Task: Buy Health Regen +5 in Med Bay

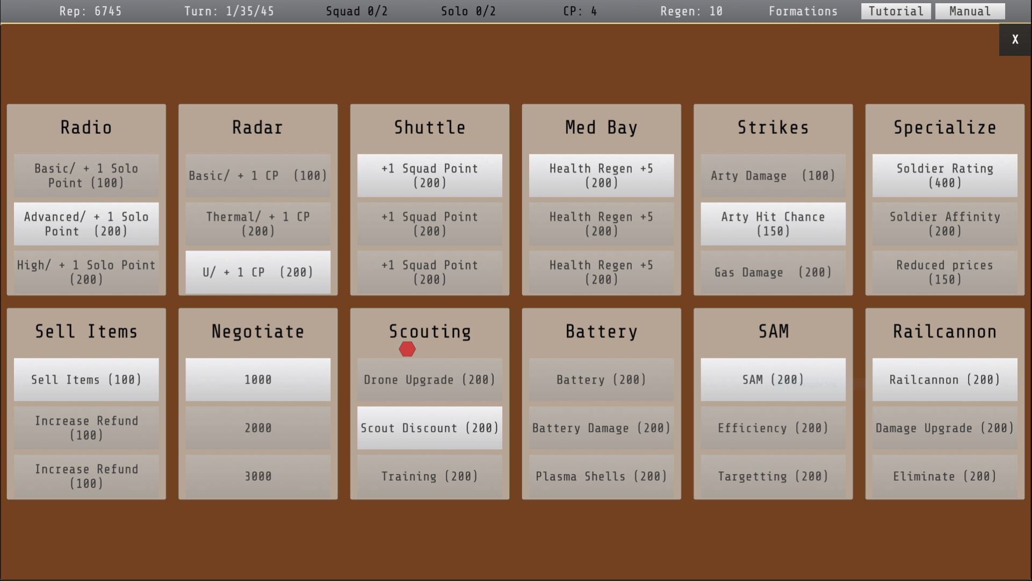Action: (601, 175)
